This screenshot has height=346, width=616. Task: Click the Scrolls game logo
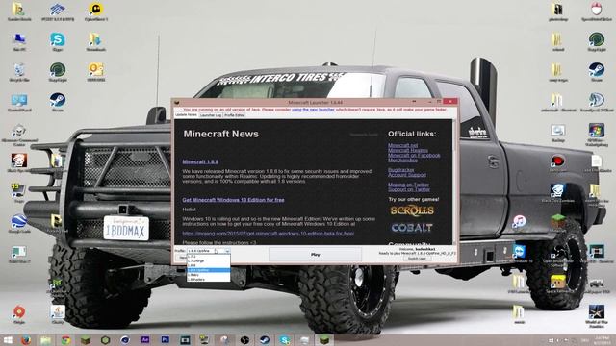(412, 210)
